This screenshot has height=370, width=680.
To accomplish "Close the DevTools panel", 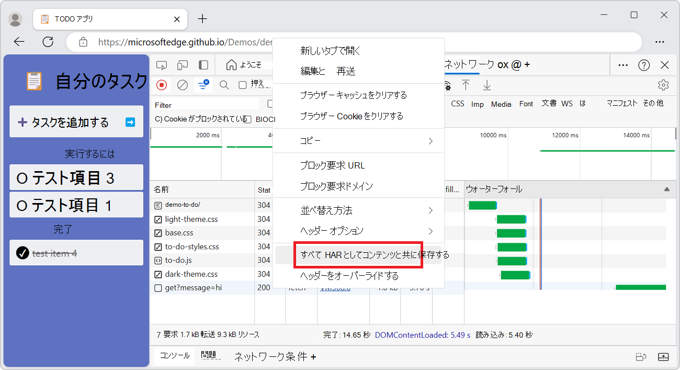I will point(665,65).
